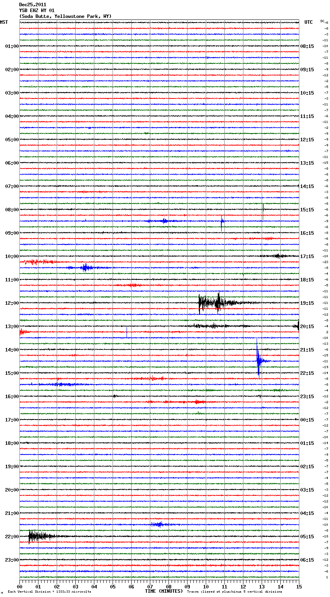Viewport: 330px width, 597px height.
Task: Click the "UTC" time zone label
Action: click(x=309, y=22)
